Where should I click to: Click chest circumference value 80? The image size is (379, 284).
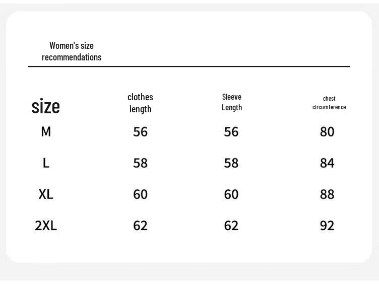pos(327,132)
